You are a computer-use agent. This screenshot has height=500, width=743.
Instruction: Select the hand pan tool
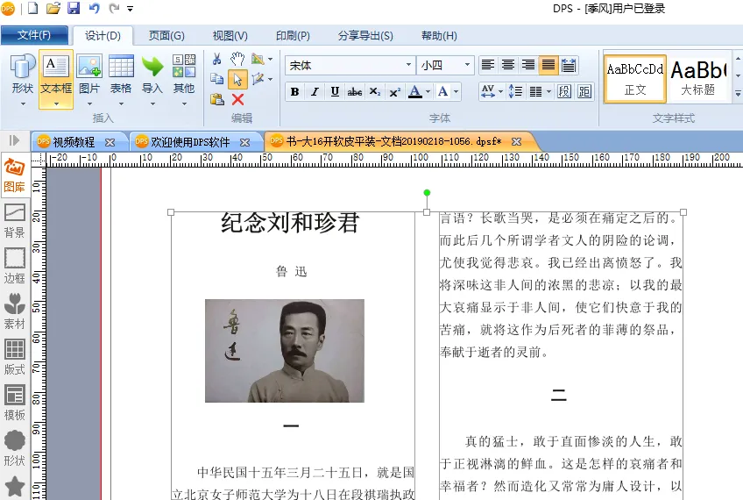coord(237,59)
